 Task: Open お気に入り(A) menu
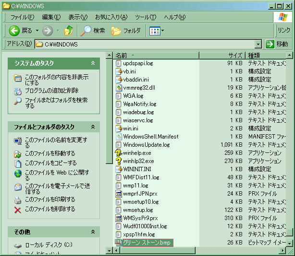pyautogui.click(x=111, y=17)
